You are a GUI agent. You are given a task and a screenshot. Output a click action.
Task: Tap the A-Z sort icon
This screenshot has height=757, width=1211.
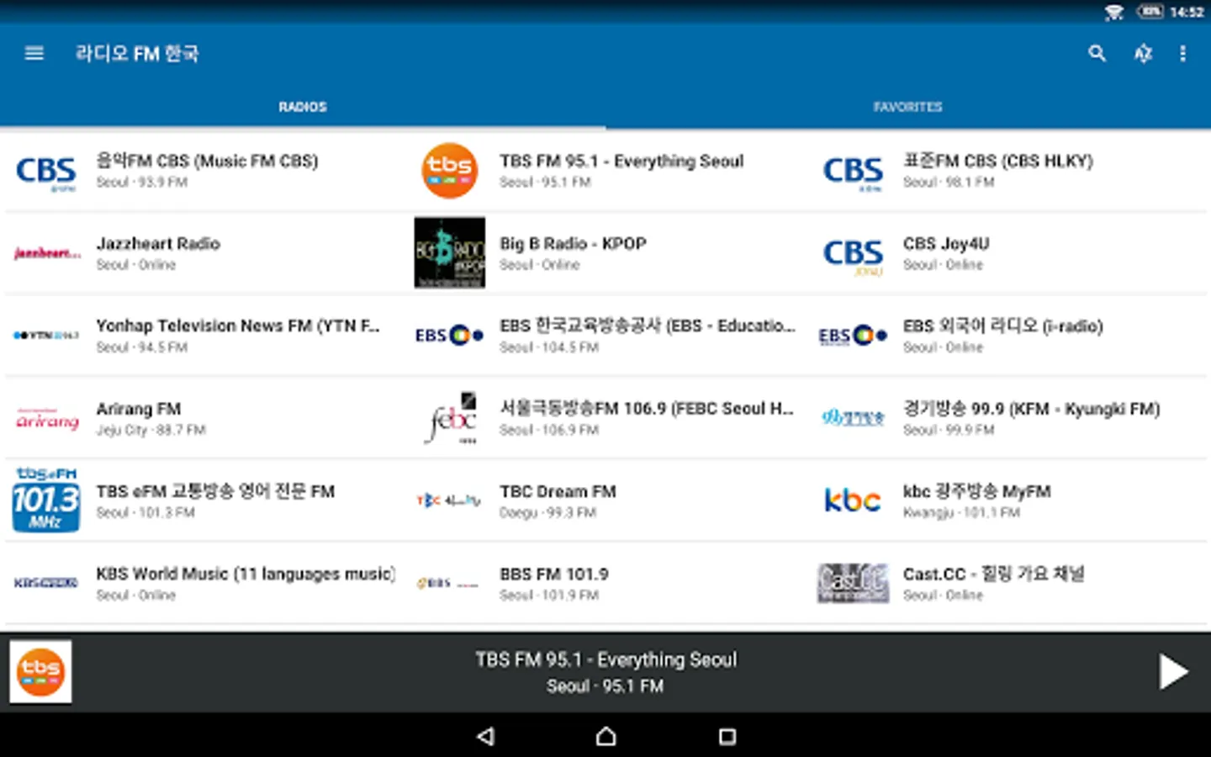[1143, 54]
